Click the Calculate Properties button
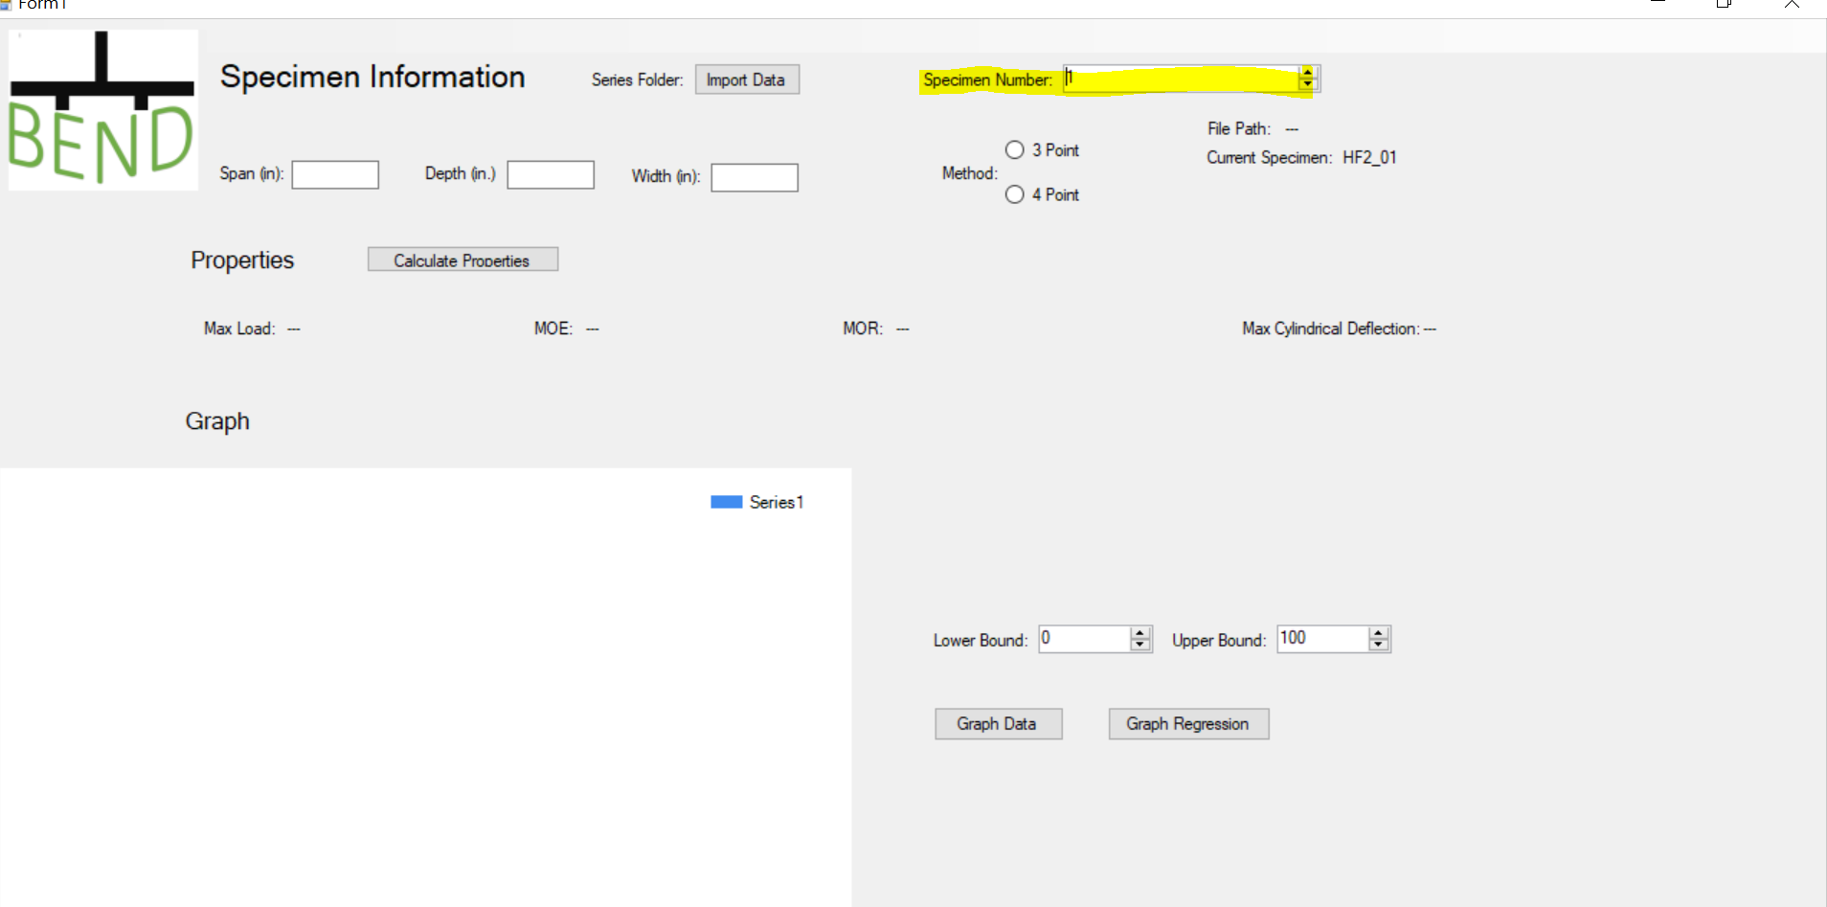The width and height of the screenshot is (1827, 907). [x=462, y=260]
